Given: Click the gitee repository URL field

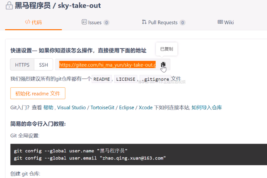Looking at the screenshot, I should tap(107, 65).
